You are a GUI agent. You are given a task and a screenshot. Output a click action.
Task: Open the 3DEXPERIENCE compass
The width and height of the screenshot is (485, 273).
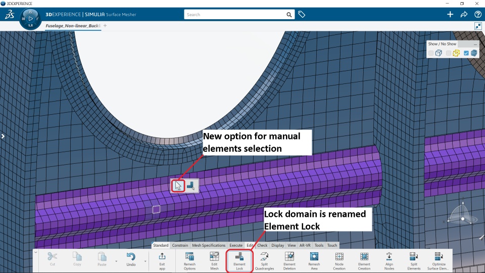[30, 19]
